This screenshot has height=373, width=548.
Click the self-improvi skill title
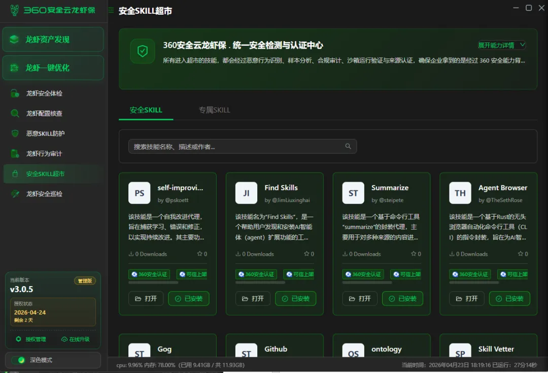click(180, 188)
